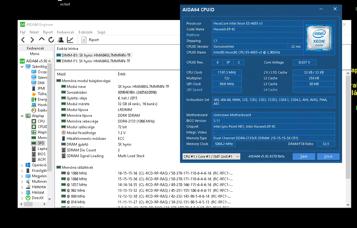This screenshot has height=228, width=357.
Task: Expand the Multimédia tree node
Action: pyautogui.click(x=22, y=181)
